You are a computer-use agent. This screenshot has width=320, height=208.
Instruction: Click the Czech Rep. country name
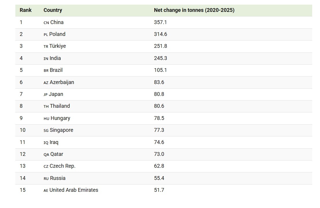63,166
